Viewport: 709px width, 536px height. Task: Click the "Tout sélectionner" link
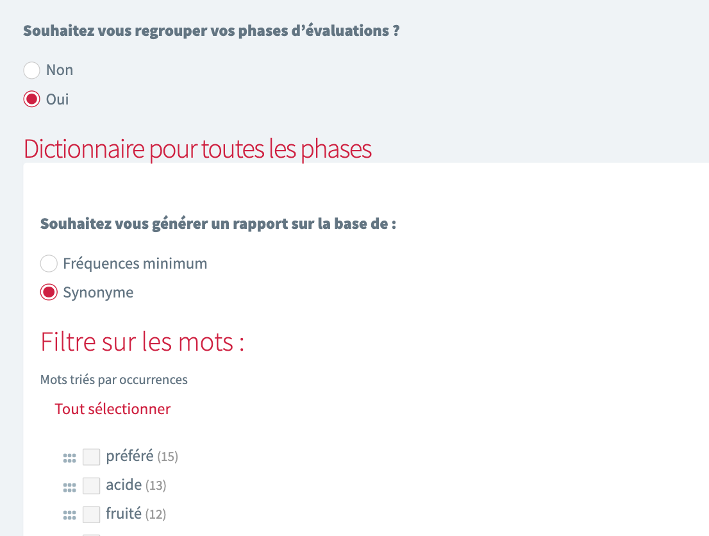coord(112,408)
